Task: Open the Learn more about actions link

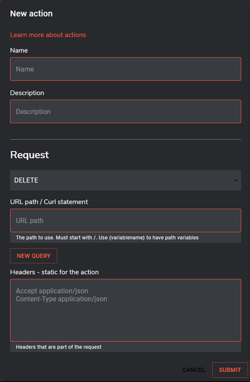Action: pos(48,35)
